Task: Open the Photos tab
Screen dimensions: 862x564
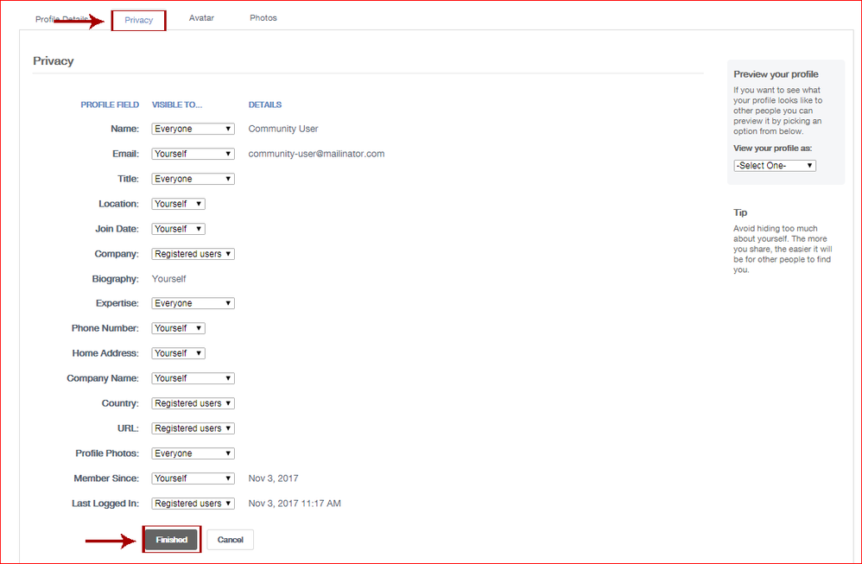Action: click(x=263, y=18)
